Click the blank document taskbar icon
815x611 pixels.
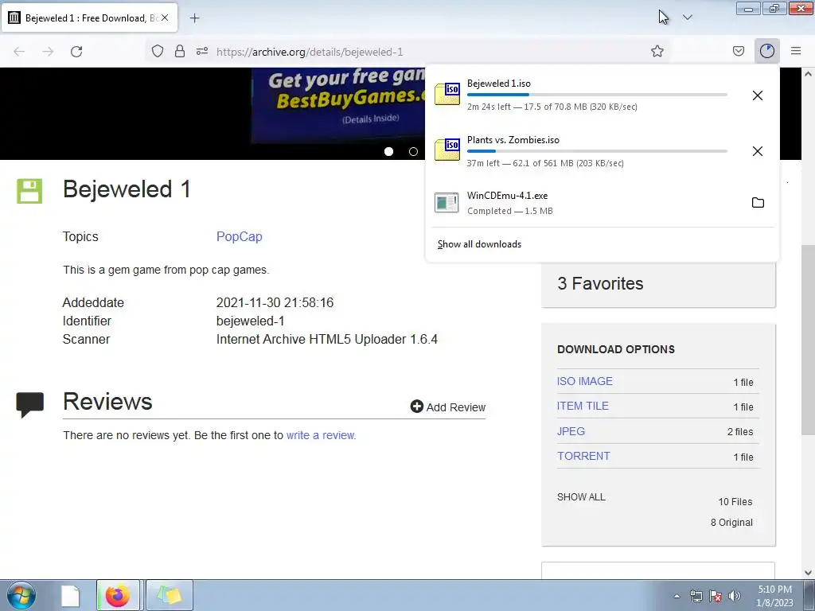coord(70,595)
